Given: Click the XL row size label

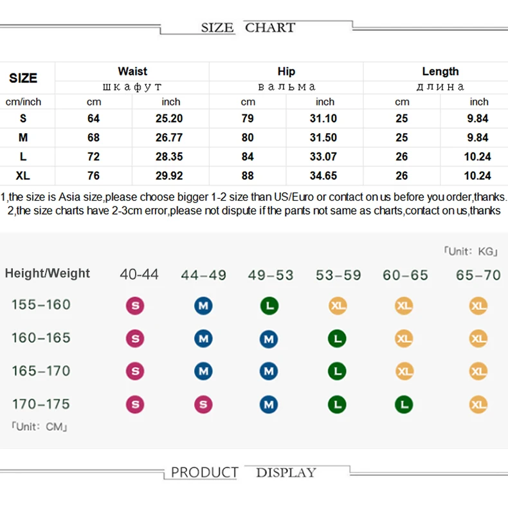Looking at the screenshot, I should (23, 176).
